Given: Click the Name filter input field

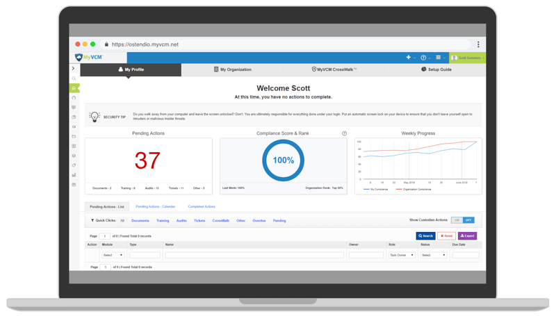Looking at the screenshot, I should click(254, 255).
